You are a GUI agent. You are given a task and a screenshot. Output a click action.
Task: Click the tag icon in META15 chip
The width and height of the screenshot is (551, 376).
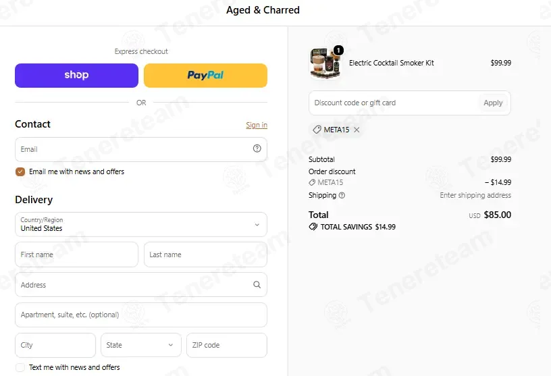click(317, 130)
